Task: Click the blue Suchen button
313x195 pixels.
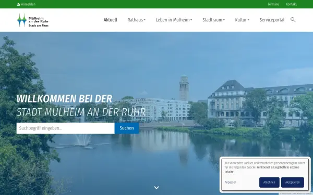Action: click(x=127, y=128)
